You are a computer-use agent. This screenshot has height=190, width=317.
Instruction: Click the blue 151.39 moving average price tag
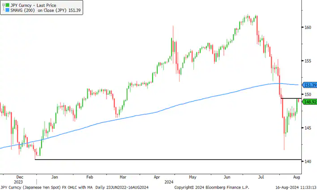[x=309, y=85]
